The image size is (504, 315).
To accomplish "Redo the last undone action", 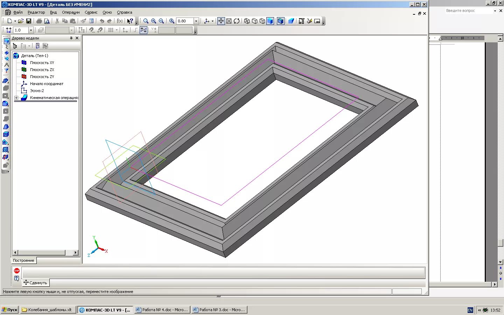I will point(109,21).
